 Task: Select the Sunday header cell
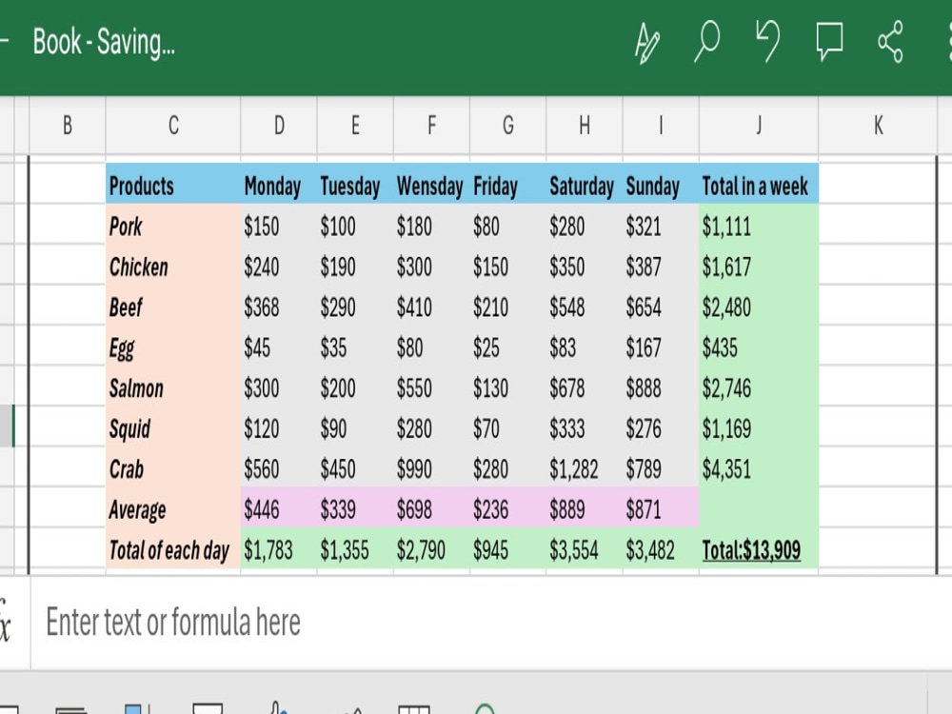point(661,185)
